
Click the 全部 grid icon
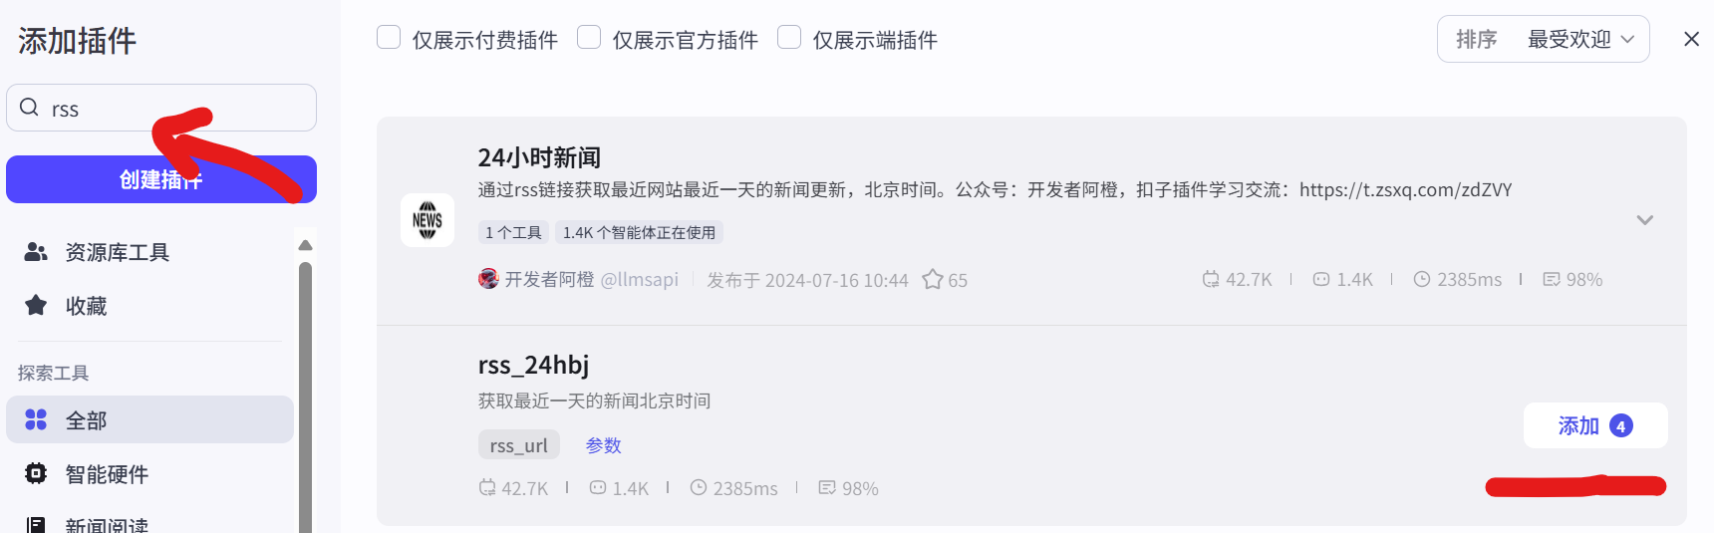36,419
